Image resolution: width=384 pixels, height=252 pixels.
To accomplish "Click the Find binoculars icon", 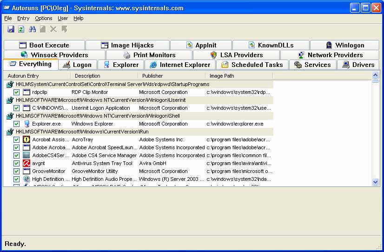I will point(33,29).
